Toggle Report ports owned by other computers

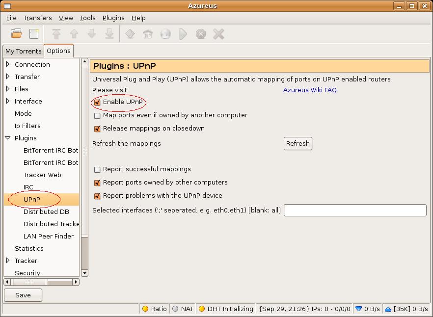point(97,183)
